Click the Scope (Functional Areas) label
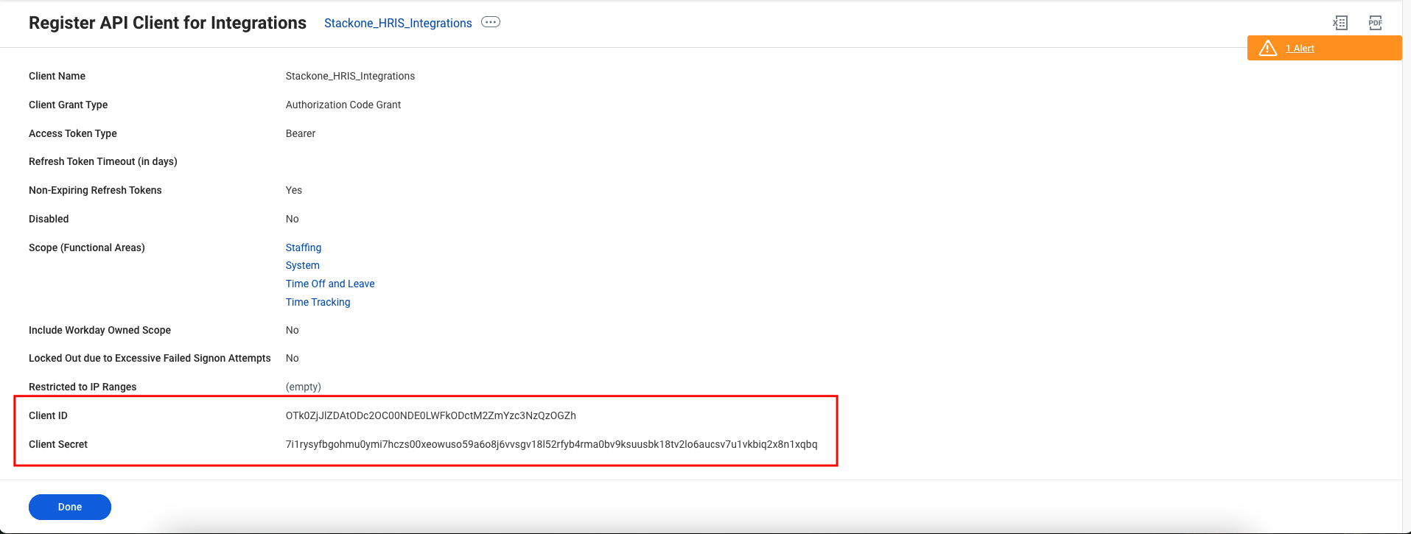 tap(87, 247)
